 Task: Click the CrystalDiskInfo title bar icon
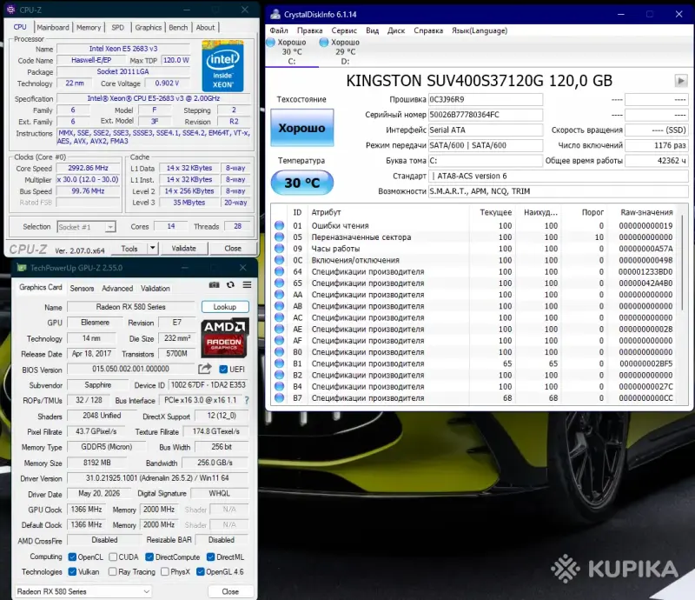[x=275, y=14]
